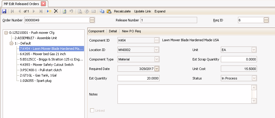Screen dimensions: 275x118
Task: Click Recalculate in the toolbar
Action: (x=122, y=11)
